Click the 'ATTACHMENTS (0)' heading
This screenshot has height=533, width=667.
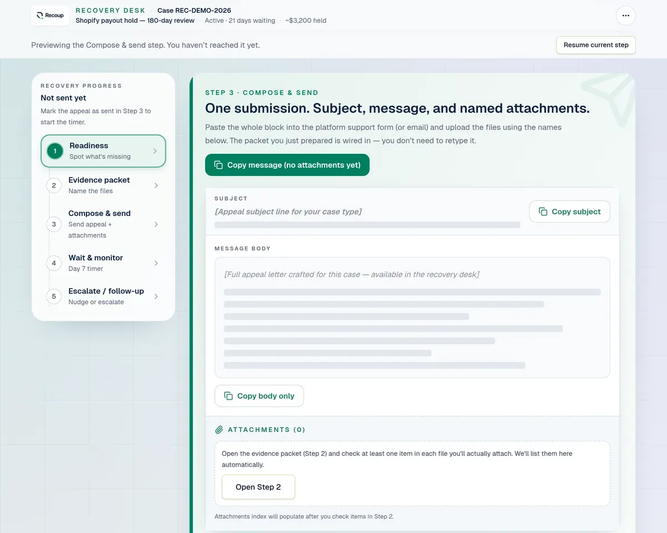(267, 430)
